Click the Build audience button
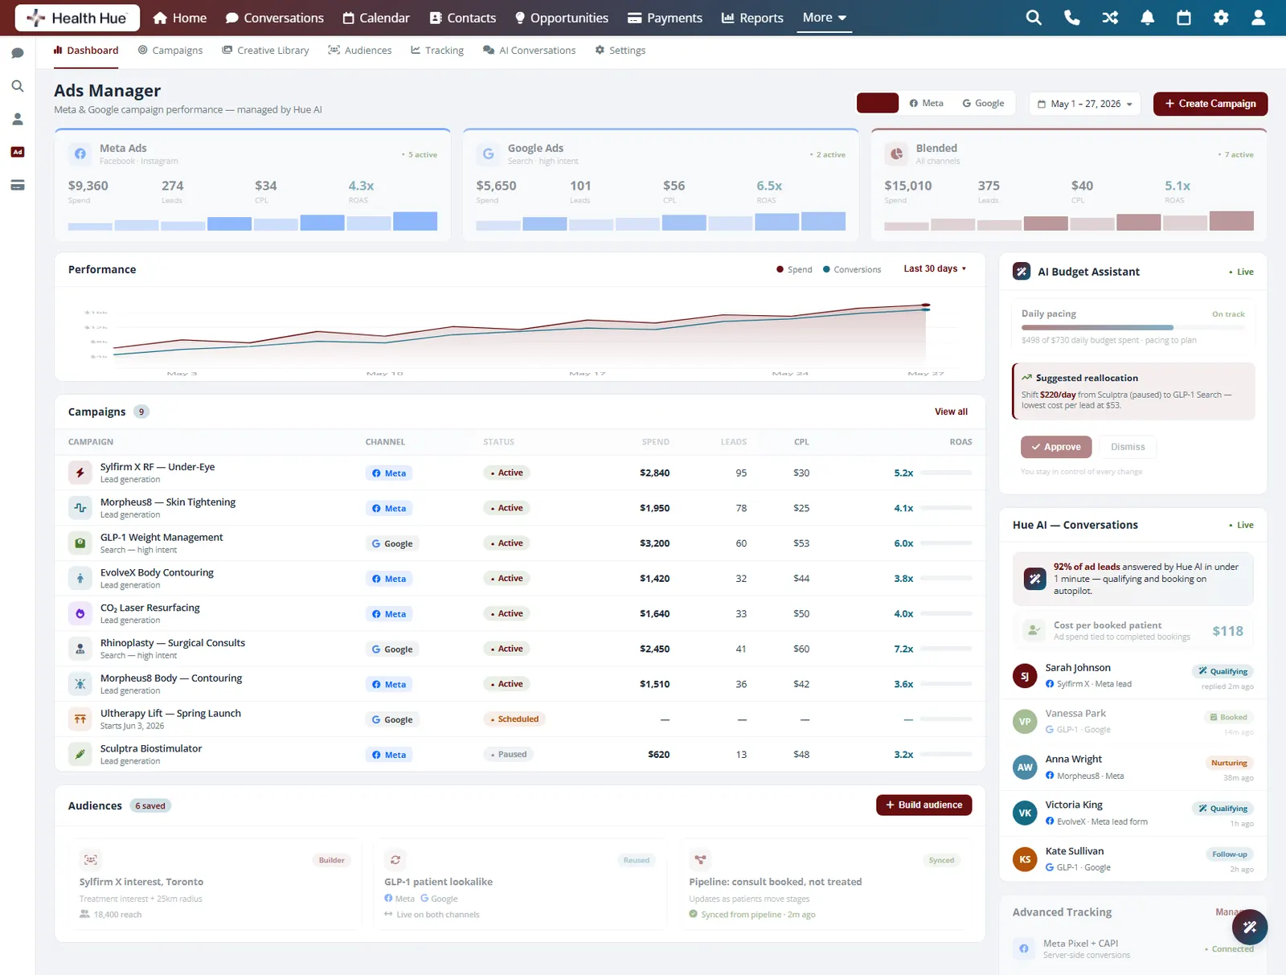 (924, 805)
